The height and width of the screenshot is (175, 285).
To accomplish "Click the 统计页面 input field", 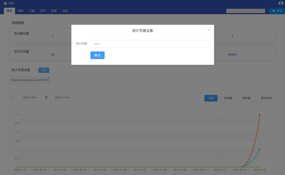I will (150, 44).
